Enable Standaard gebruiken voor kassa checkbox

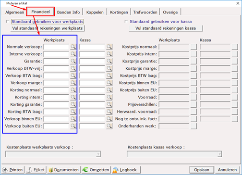tap(126, 21)
